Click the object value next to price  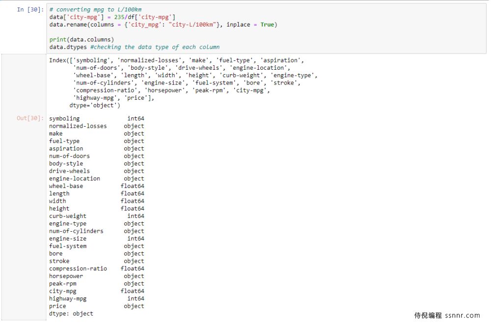pos(134,306)
